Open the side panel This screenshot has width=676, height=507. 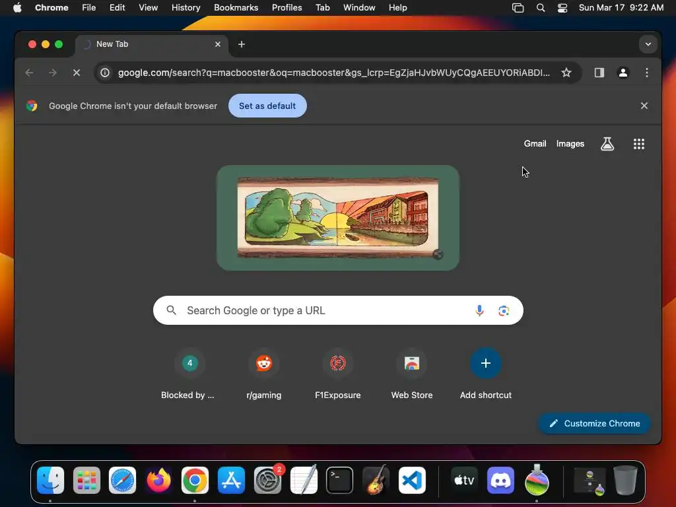click(599, 73)
